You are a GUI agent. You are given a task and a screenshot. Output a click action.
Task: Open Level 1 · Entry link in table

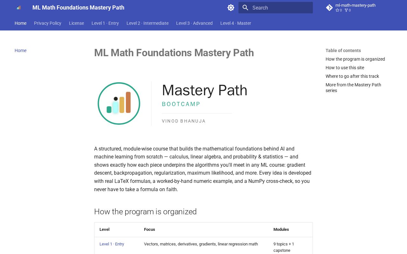click(x=112, y=244)
